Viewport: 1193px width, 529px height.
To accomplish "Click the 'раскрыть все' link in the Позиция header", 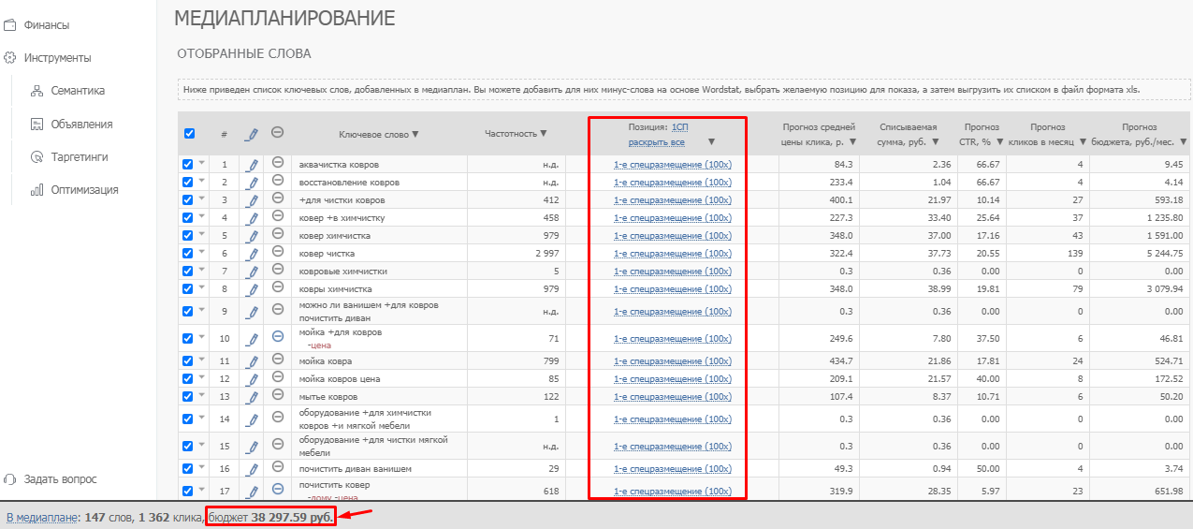I will pyautogui.click(x=656, y=142).
